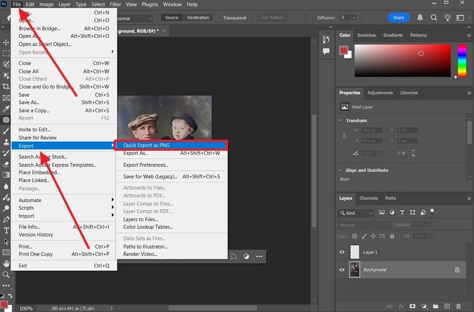The width and height of the screenshot is (474, 312).
Task: Click the blue Share button
Action: coord(398,18)
